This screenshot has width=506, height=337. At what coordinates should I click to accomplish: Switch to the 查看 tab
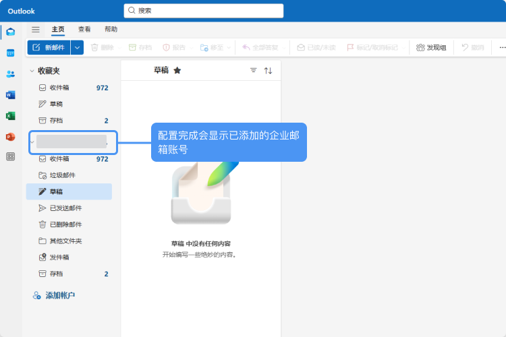(84, 30)
